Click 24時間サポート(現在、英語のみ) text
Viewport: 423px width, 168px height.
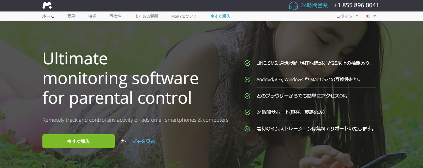point(291,112)
